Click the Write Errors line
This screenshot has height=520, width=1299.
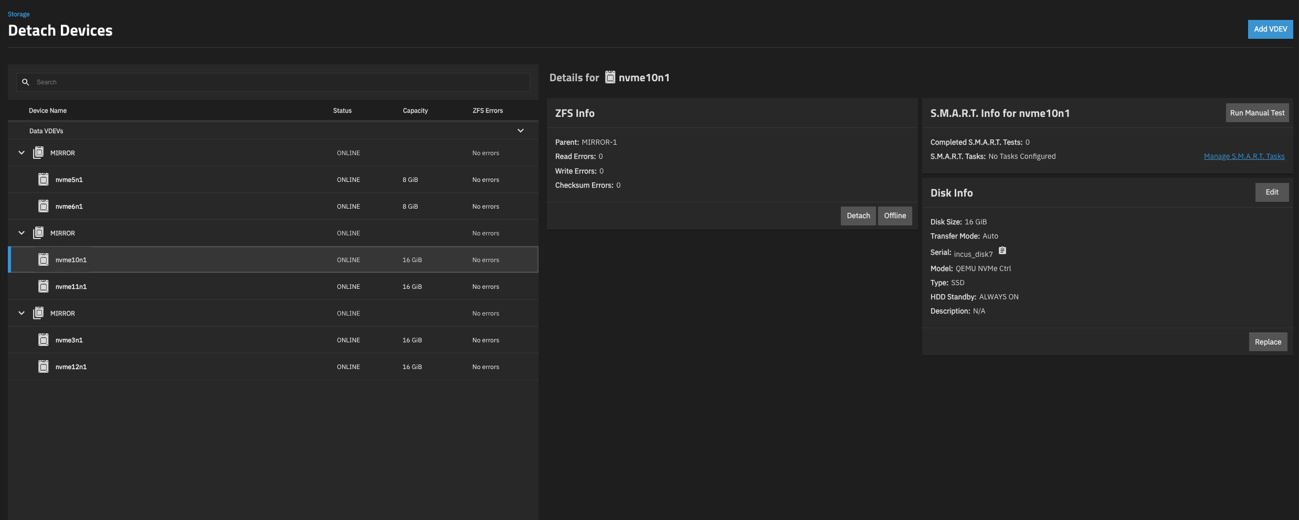tap(579, 171)
